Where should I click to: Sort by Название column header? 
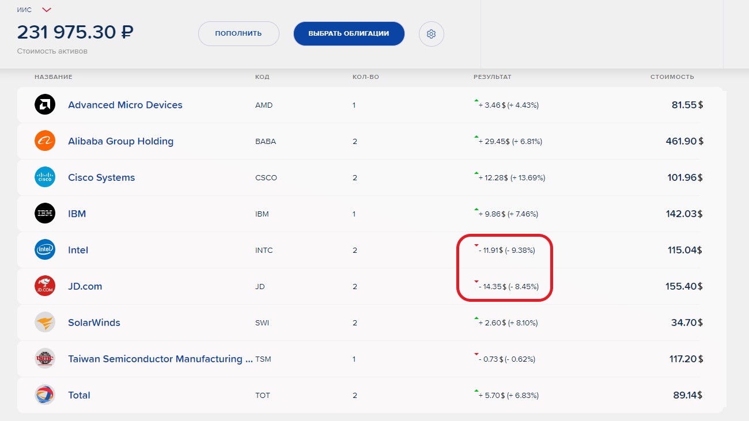click(53, 77)
